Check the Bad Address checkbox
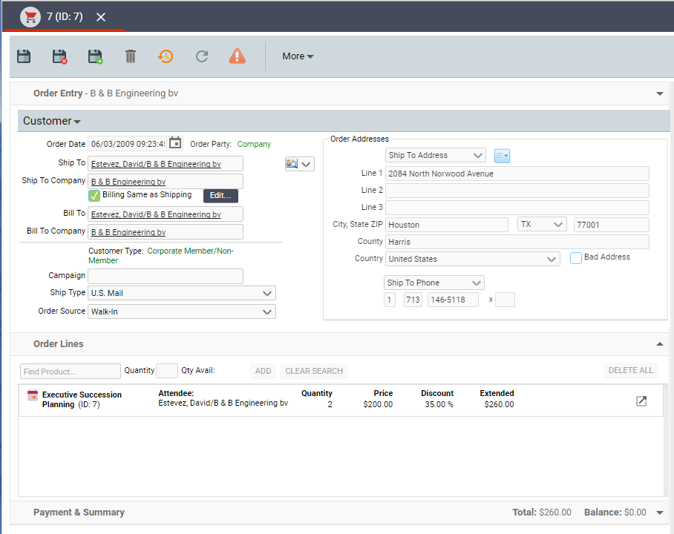Viewport: 674px width, 534px height. pos(576,258)
